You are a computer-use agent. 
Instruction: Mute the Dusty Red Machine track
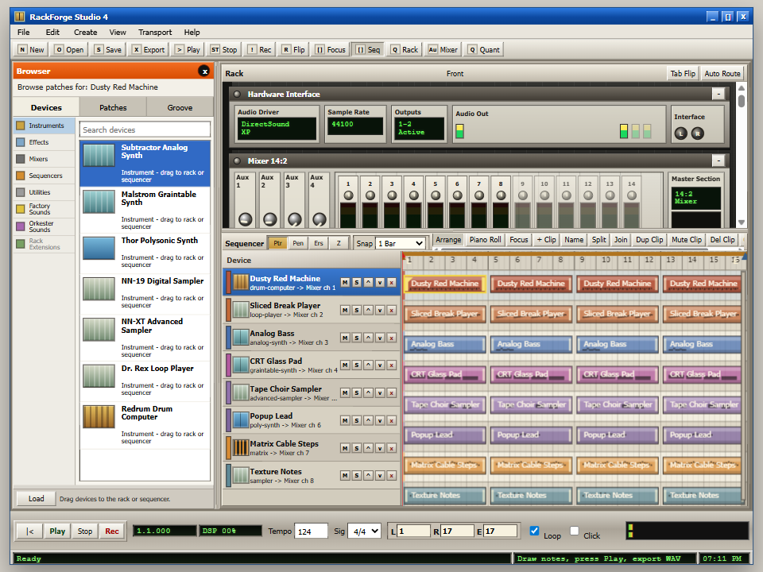point(345,283)
